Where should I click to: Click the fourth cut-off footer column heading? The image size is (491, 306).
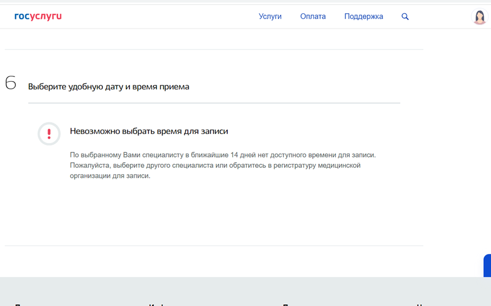coord(419,304)
